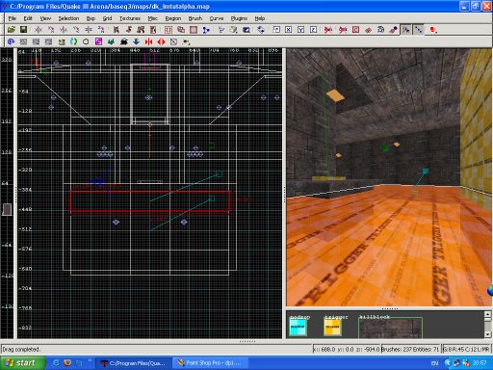Open the Edit menu
This screenshot has height=370, width=493.
click(x=28, y=18)
